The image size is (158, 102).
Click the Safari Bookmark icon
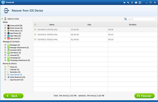coord(8,77)
